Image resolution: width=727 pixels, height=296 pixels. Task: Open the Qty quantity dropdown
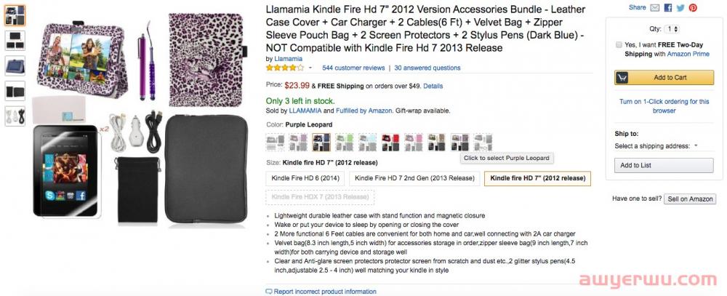tap(672, 29)
